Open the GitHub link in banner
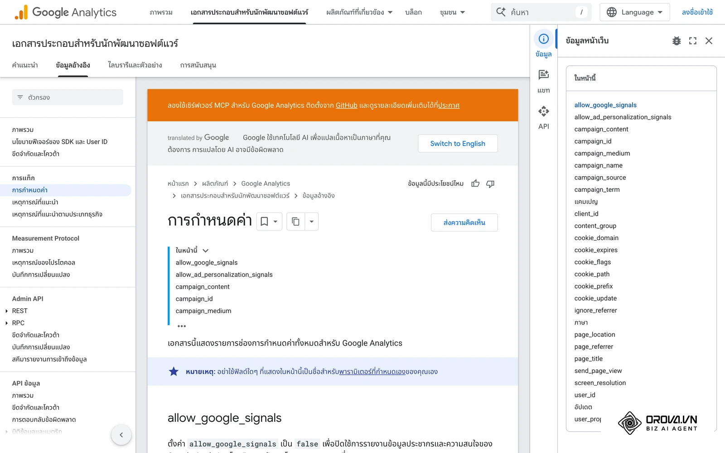The width and height of the screenshot is (725, 453). pyautogui.click(x=346, y=105)
